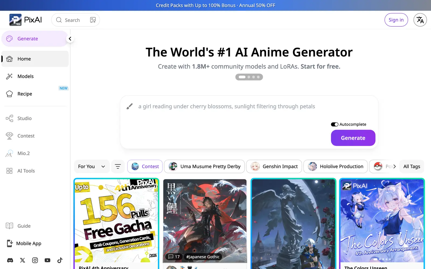The height and width of the screenshot is (269, 431).
Task: Open the 17 comments badge
Action: coord(174,257)
